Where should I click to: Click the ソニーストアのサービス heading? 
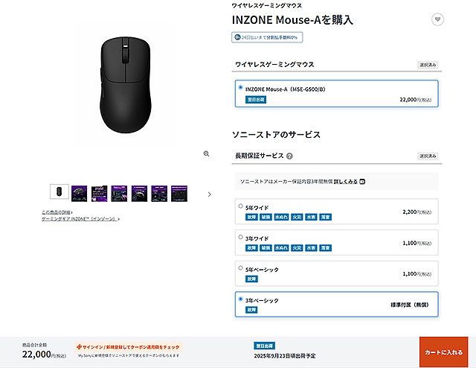pos(276,135)
